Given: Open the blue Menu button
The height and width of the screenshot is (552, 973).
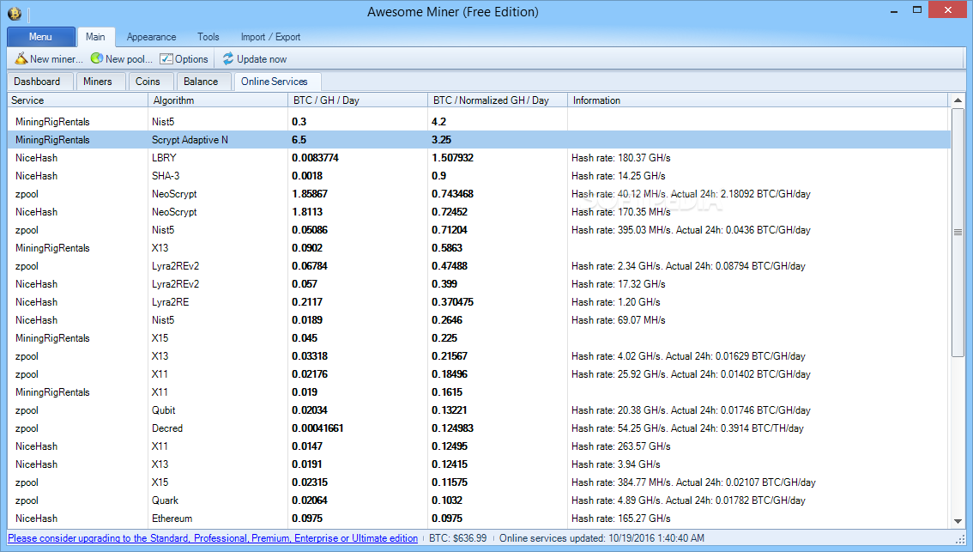Looking at the screenshot, I should 41,37.
